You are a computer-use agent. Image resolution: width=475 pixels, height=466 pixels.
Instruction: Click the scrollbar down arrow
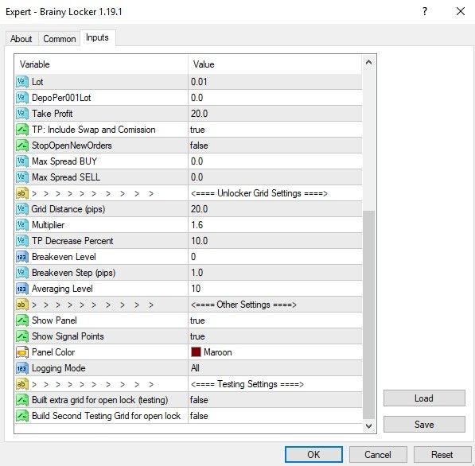368,426
